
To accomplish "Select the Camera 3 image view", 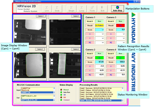I will click(65, 32).
